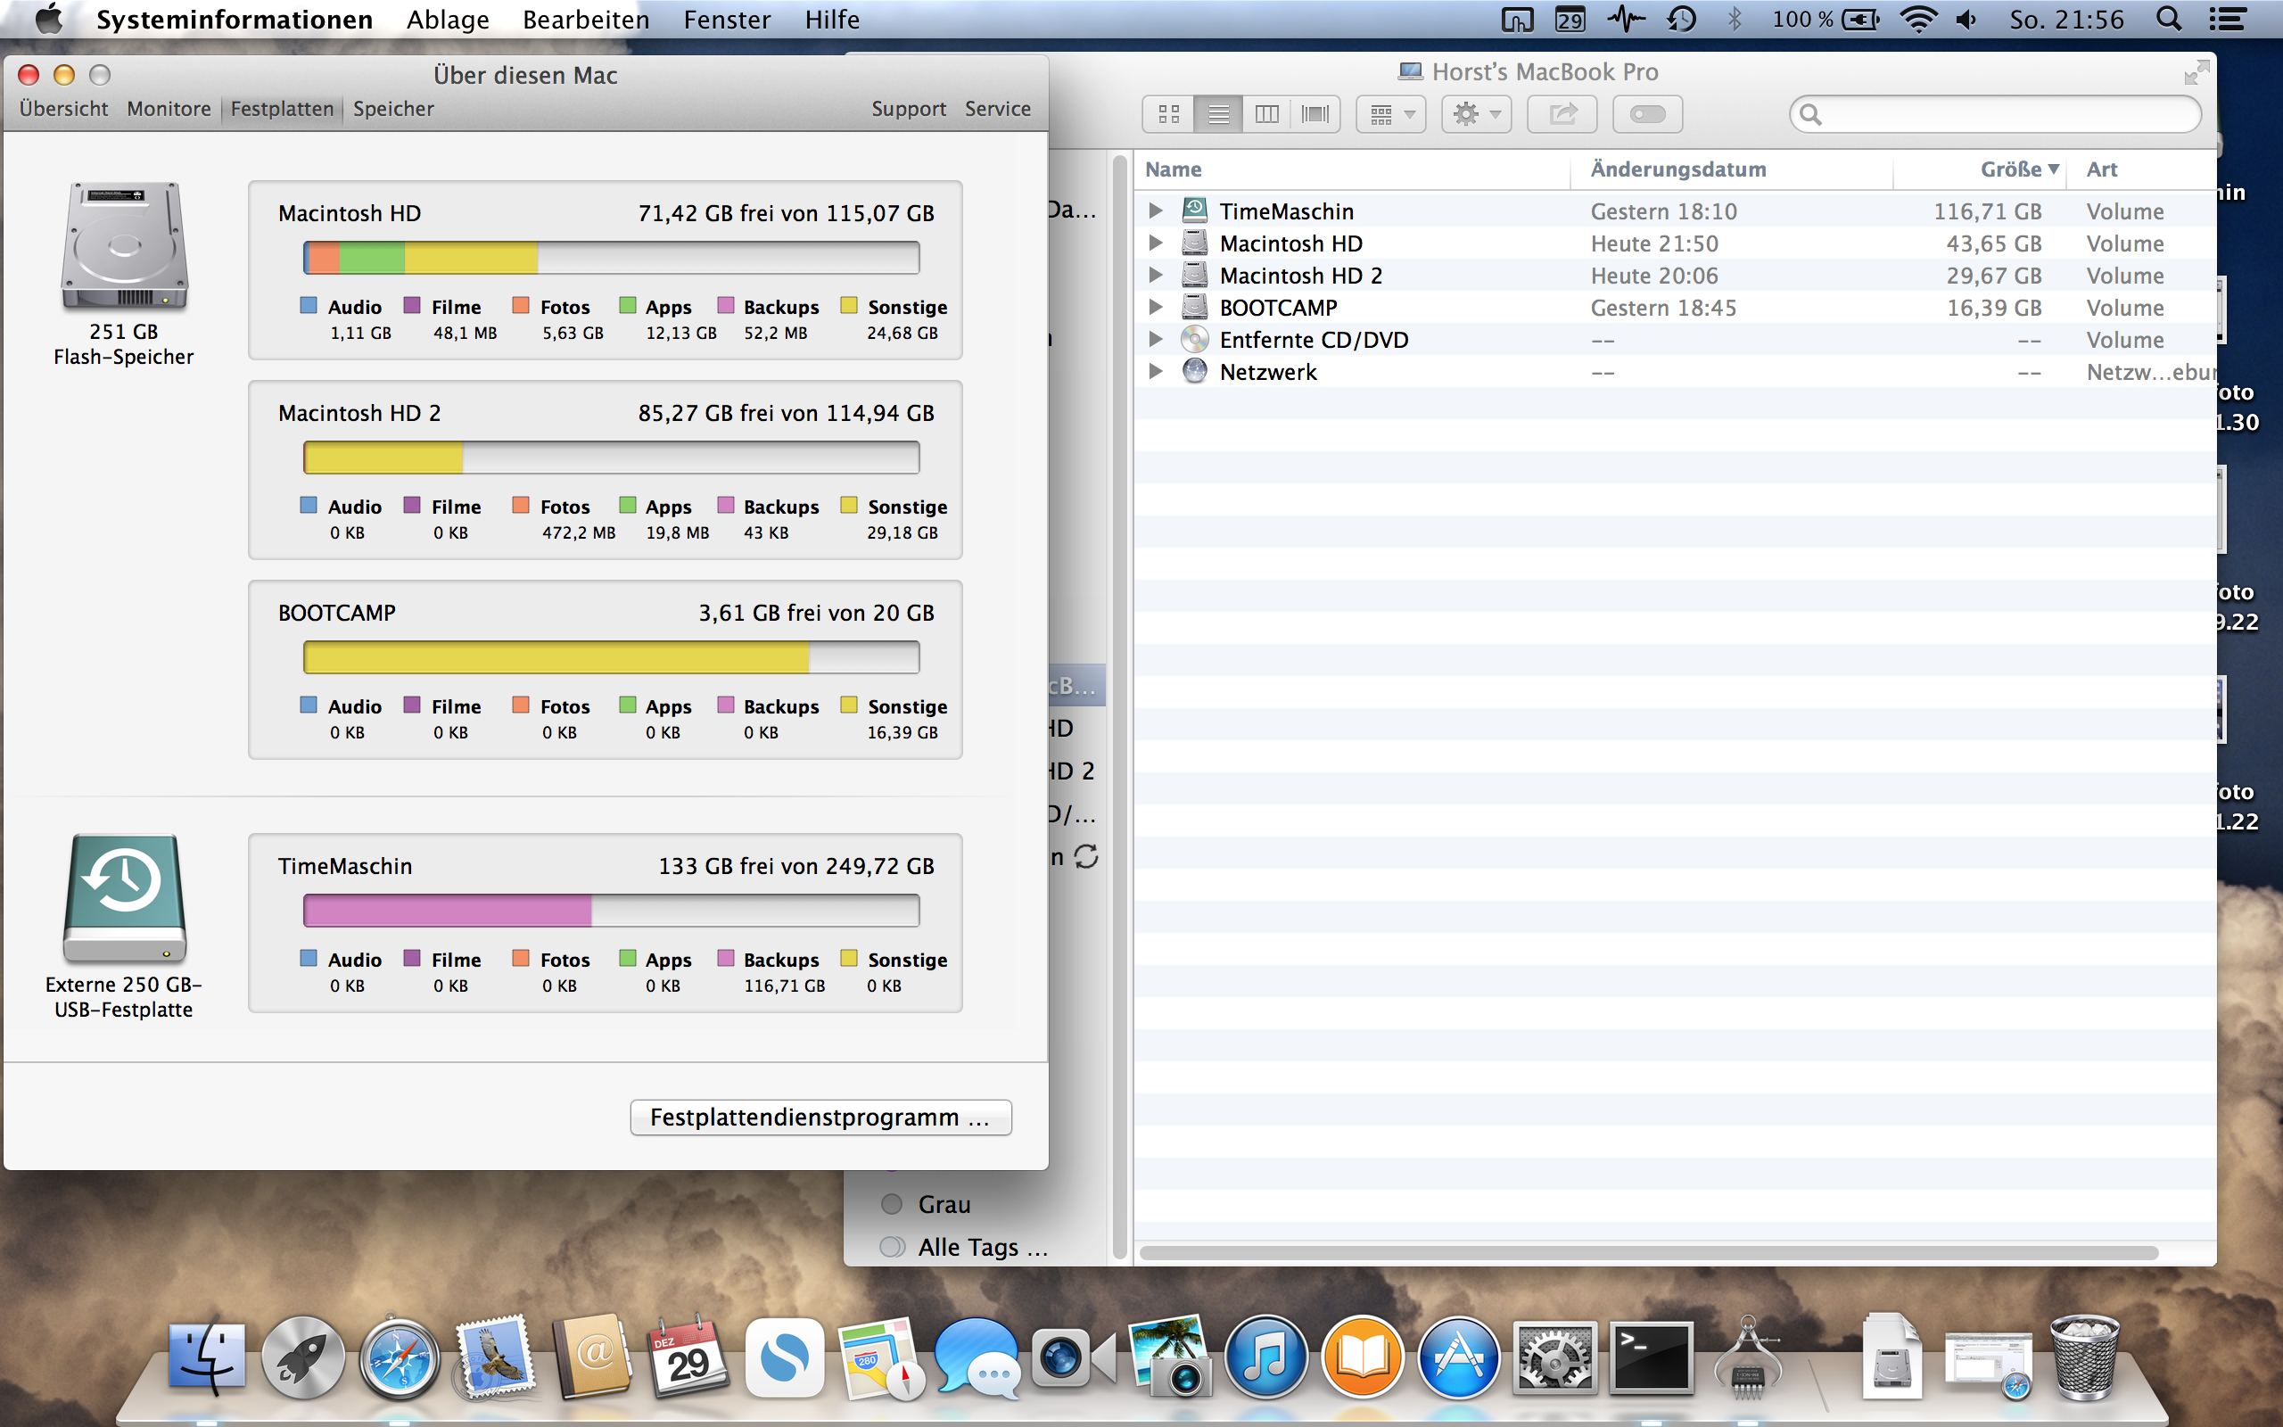Select the Grau tag circle
Viewport: 2283px width, 1427px height.
pyautogui.click(x=892, y=1204)
